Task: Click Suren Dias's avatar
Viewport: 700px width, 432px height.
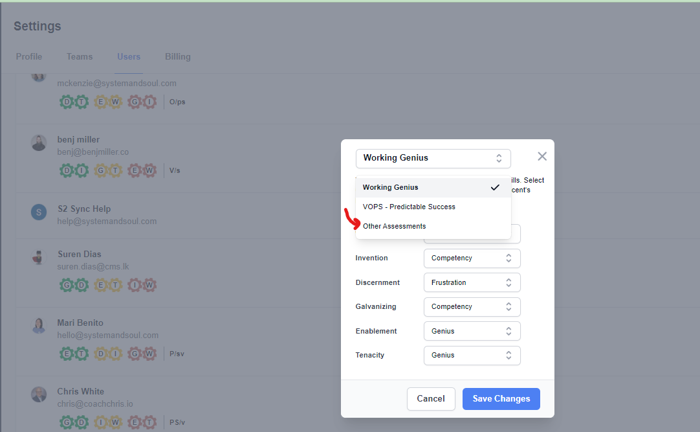Action: pyautogui.click(x=39, y=258)
